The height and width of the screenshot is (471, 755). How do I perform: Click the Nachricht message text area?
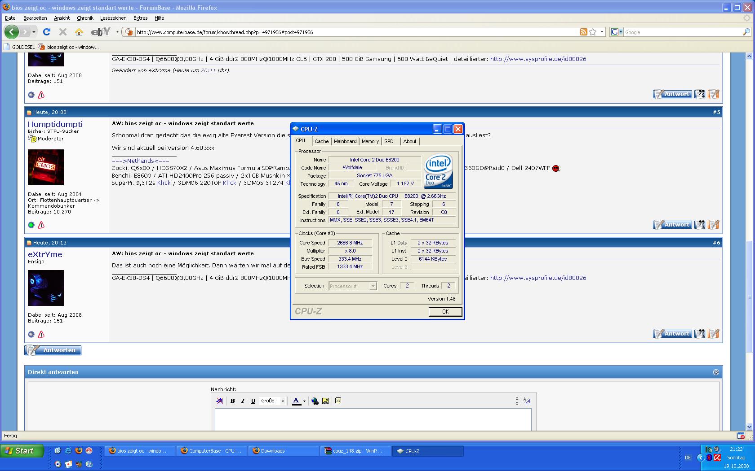coord(373,419)
